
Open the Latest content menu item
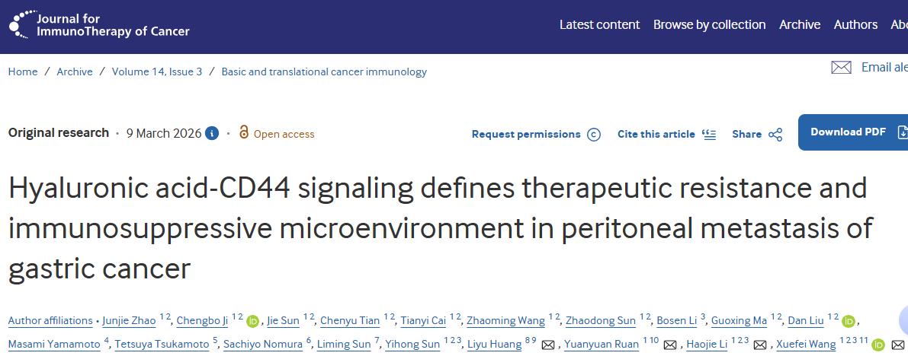point(599,24)
